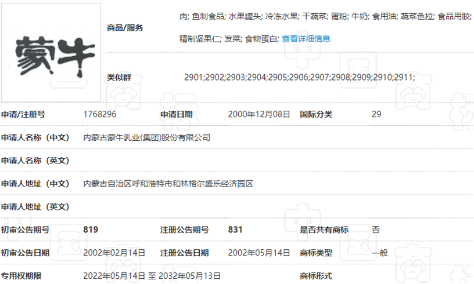Viewport: 474px width, 284px height.
Task: Click the 蒙牛 trademark logo image
Action: tap(51, 53)
